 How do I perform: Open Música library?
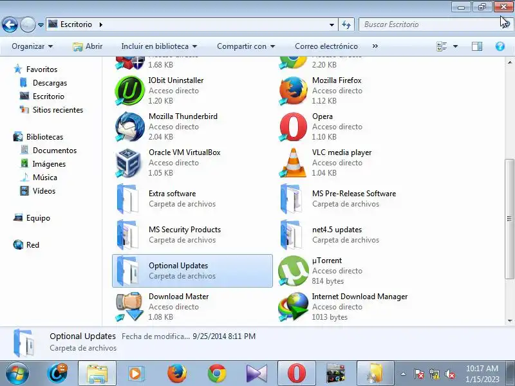(x=45, y=178)
